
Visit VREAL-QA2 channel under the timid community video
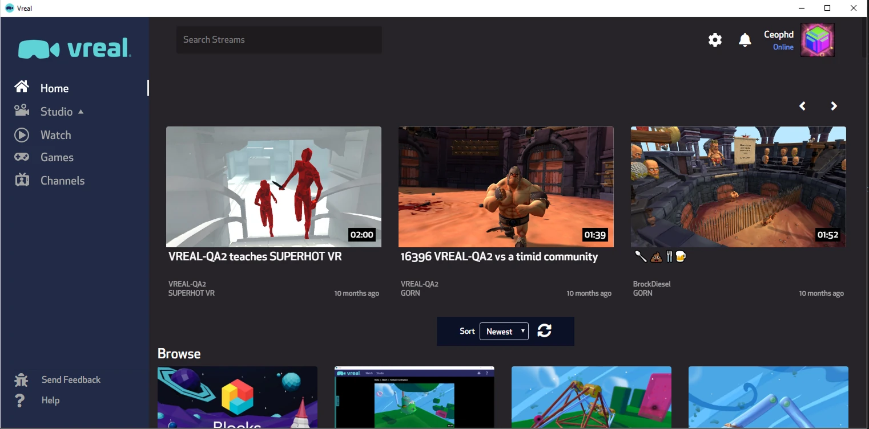pos(420,284)
